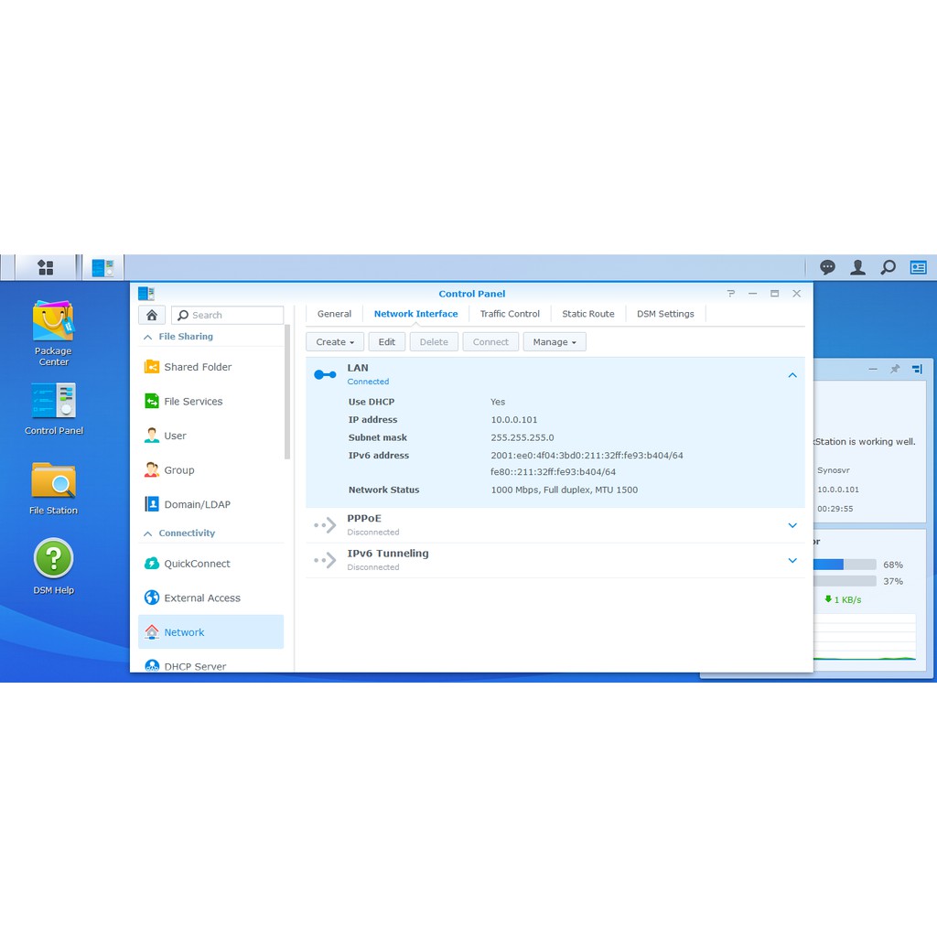This screenshot has width=937, height=937.
Task: Select Shared Folder in sidebar
Action: pyautogui.click(x=198, y=367)
